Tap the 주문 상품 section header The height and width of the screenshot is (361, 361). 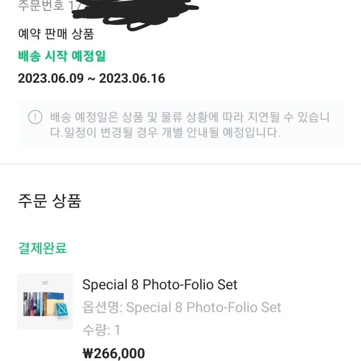pyautogui.click(x=49, y=201)
